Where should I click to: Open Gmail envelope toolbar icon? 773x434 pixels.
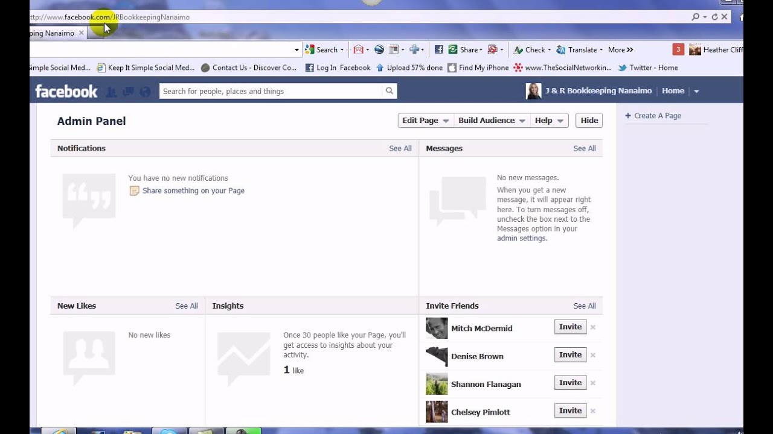[359, 50]
